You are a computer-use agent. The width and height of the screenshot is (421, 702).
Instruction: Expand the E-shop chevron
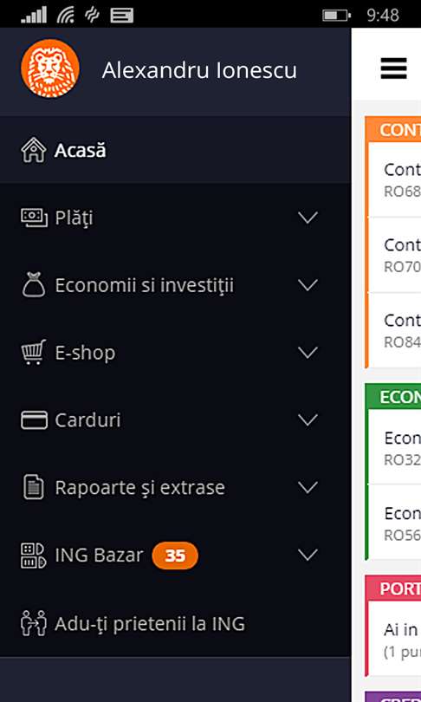click(x=308, y=353)
